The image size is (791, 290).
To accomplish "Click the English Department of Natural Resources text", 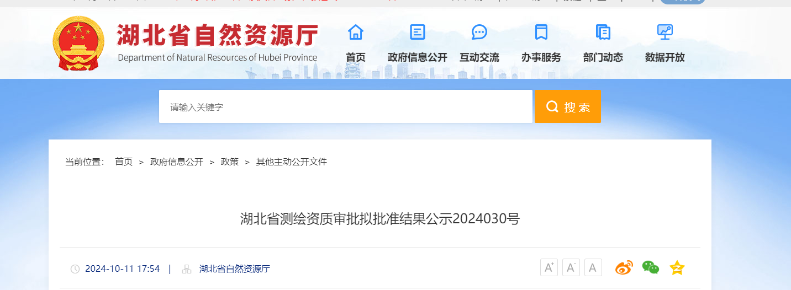I will pos(218,58).
